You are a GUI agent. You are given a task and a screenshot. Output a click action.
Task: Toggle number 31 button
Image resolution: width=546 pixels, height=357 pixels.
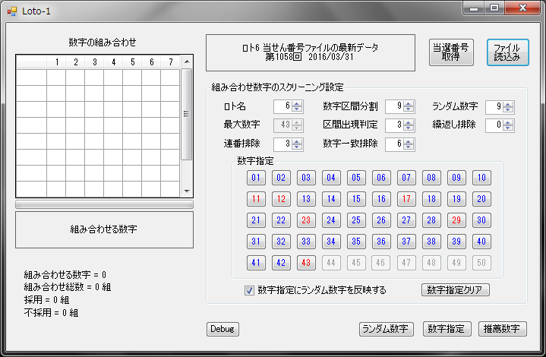(256, 242)
